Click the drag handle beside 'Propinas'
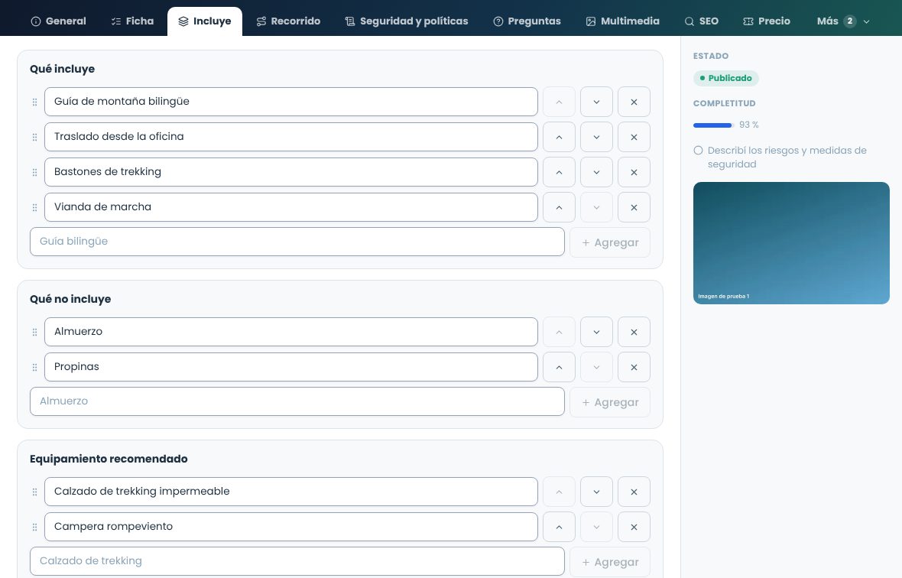902x578 pixels. [34, 367]
